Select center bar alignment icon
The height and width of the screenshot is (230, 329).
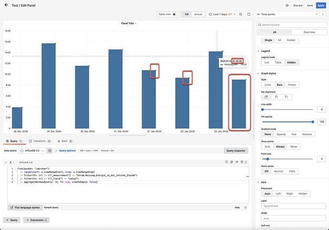[276, 97]
